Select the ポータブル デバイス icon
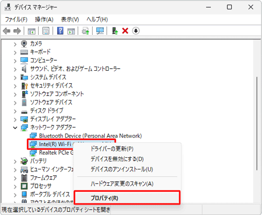Image resolution: width=262 pixels, height=215 pixels. point(24,195)
